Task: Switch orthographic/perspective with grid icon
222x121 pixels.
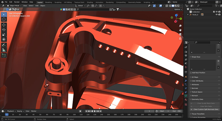Action: (180, 39)
